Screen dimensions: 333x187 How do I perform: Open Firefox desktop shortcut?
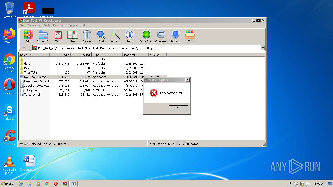coord(9,36)
